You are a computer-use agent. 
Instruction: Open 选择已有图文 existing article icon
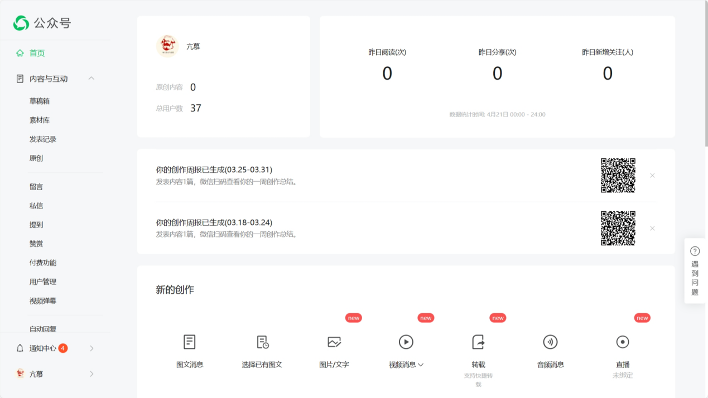(262, 342)
